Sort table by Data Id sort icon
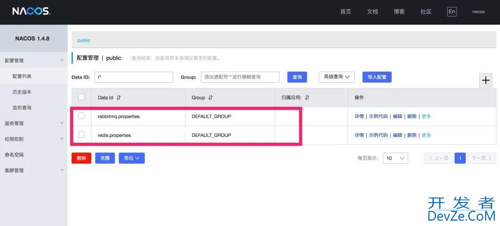Viewport: 500px width, 226px height. click(119, 98)
